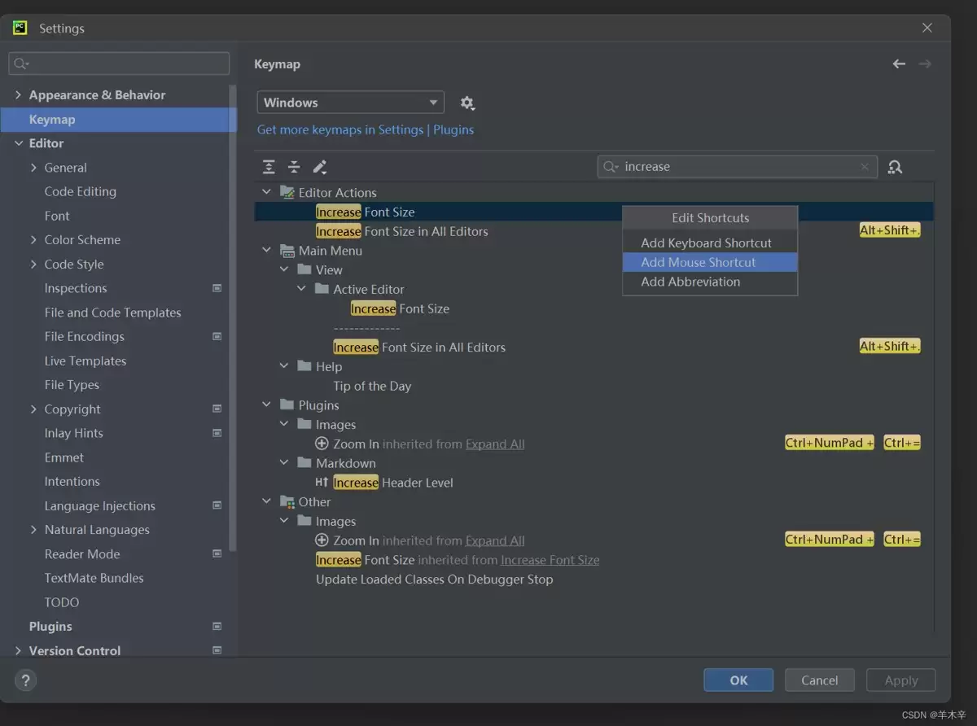Click the Inlay Hints project-level icon
Image resolution: width=977 pixels, height=726 pixels.
click(217, 433)
